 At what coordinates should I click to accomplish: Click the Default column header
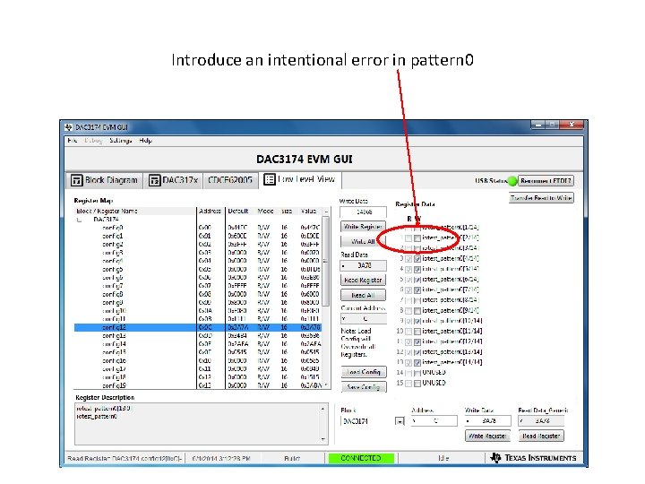pyautogui.click(x=238, y=212)
